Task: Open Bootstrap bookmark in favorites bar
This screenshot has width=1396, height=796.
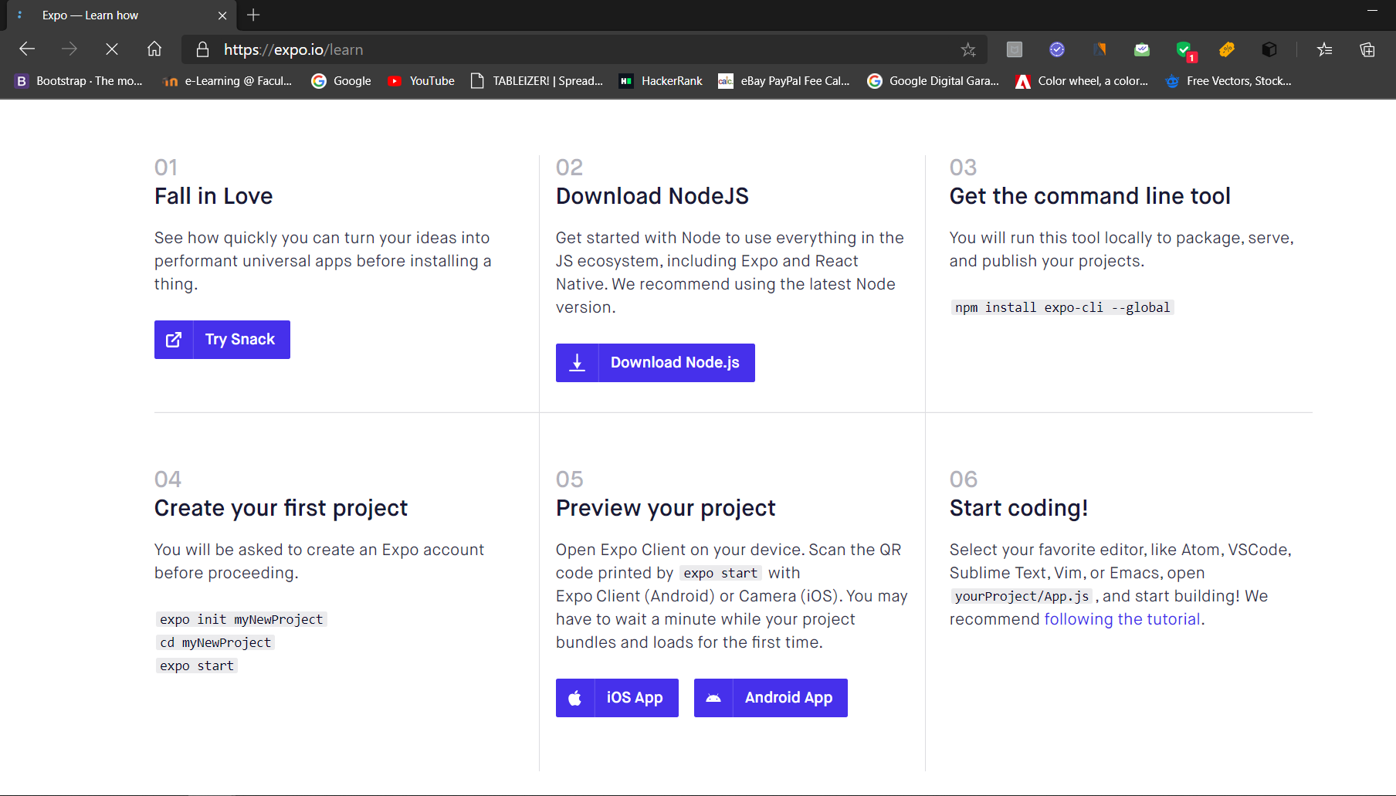Action: pyautogui.click(x=79, y=81)
